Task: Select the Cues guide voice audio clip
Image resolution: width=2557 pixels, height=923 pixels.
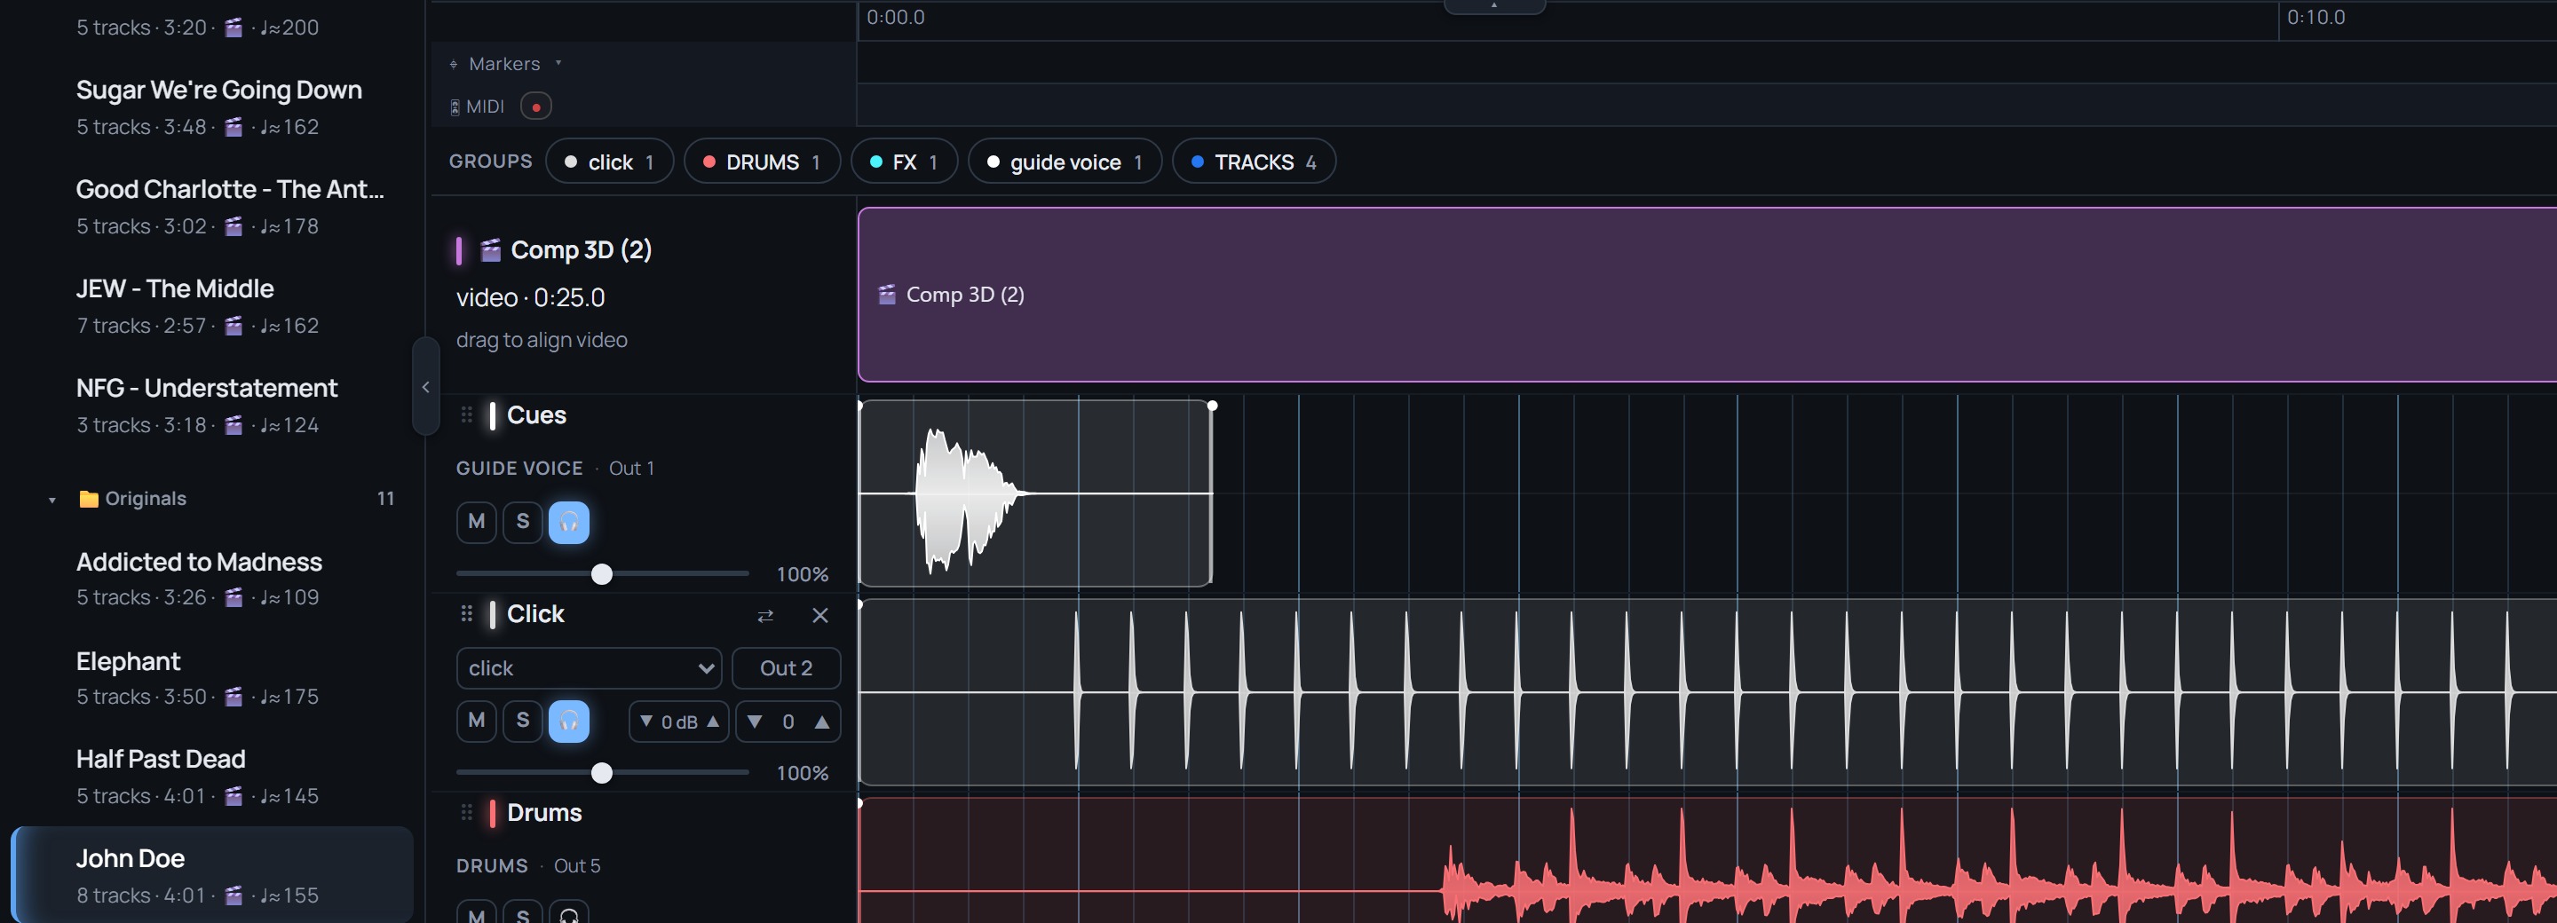Action: click(x=1035, y=493)
